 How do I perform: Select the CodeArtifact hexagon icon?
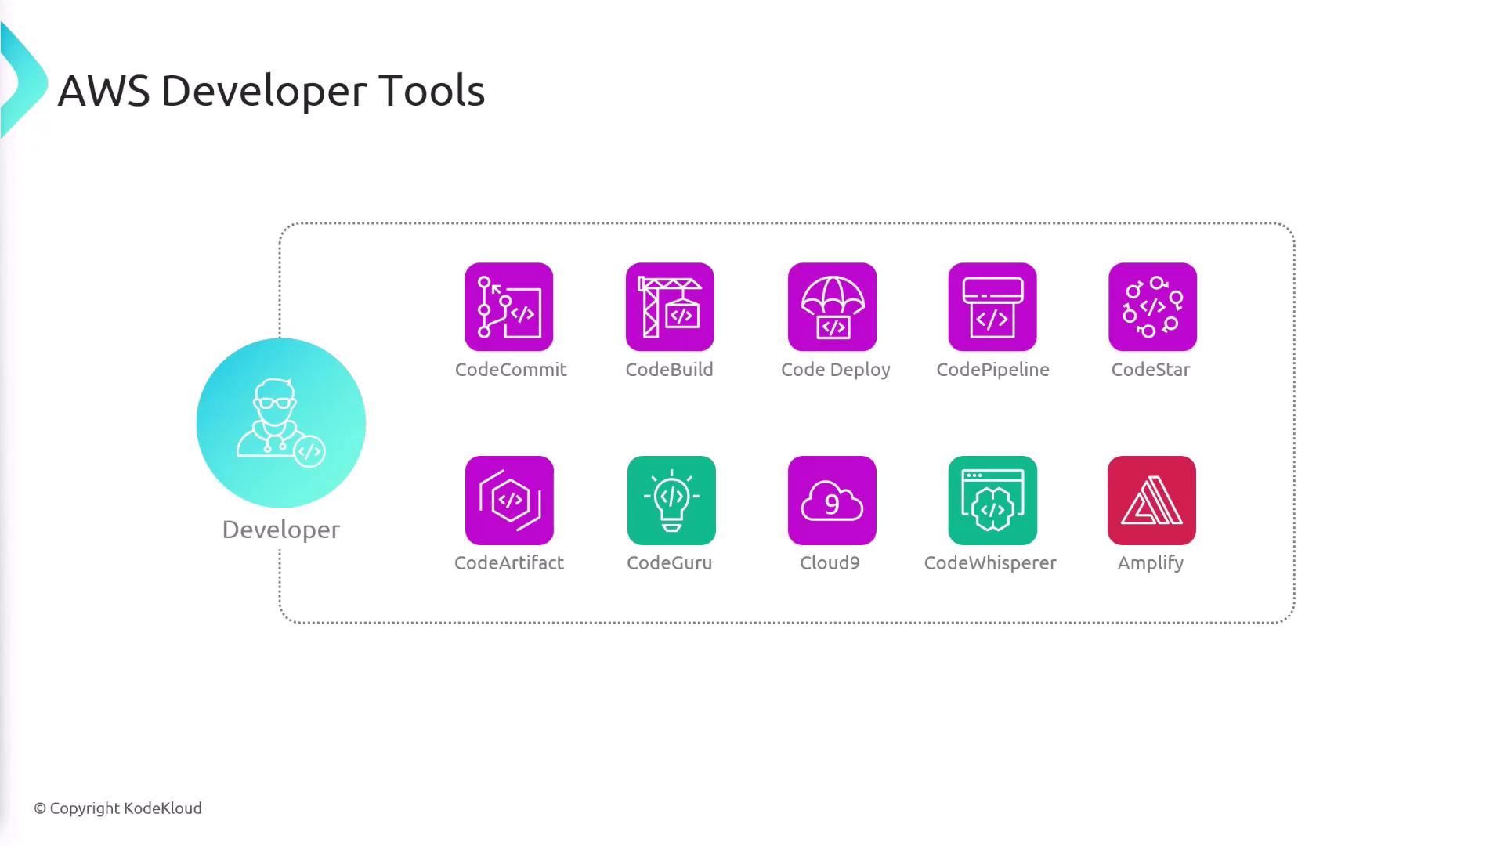click(509, 501)
